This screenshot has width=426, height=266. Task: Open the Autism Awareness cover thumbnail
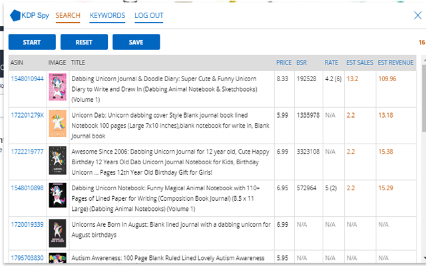click(58, 258)
